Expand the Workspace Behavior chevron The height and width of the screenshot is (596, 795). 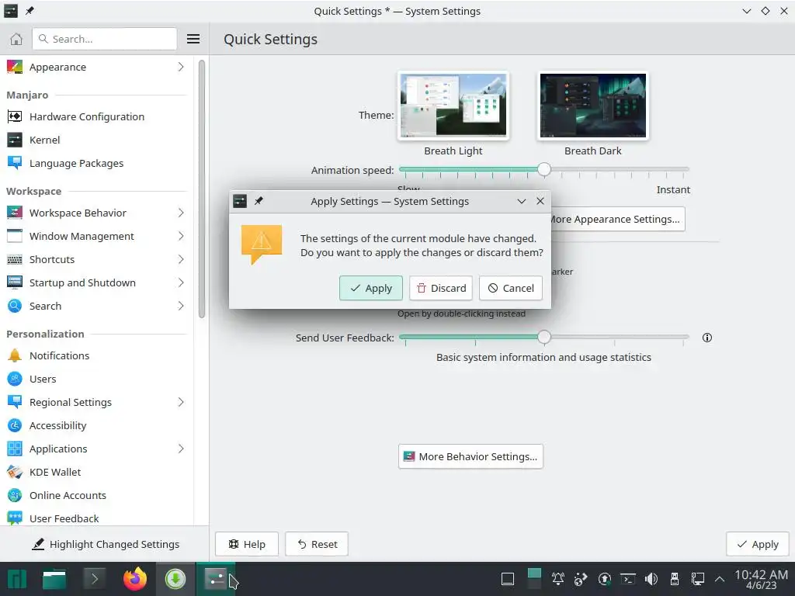(x=181, y=213)
